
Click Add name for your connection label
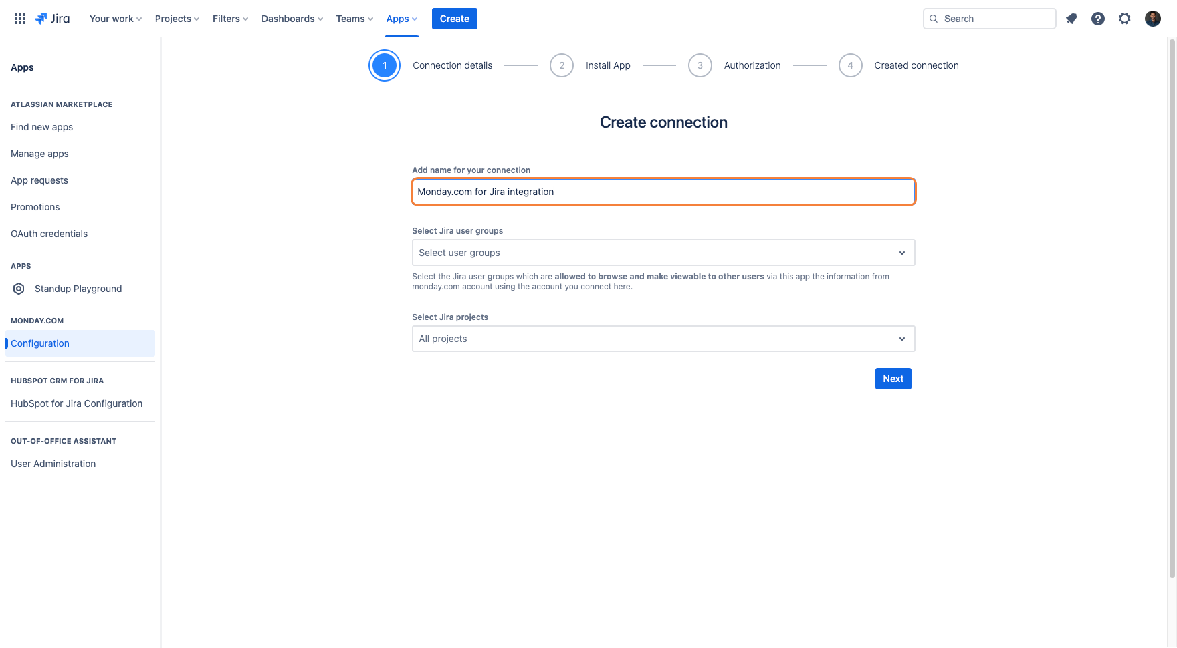[x=471, y=170]
